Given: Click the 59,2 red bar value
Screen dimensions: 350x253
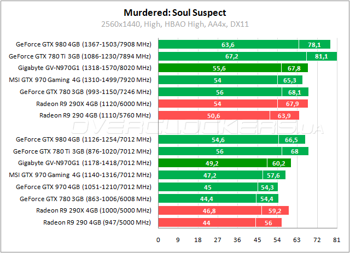Looking at the screenshot, I should [x=275, y=211].
